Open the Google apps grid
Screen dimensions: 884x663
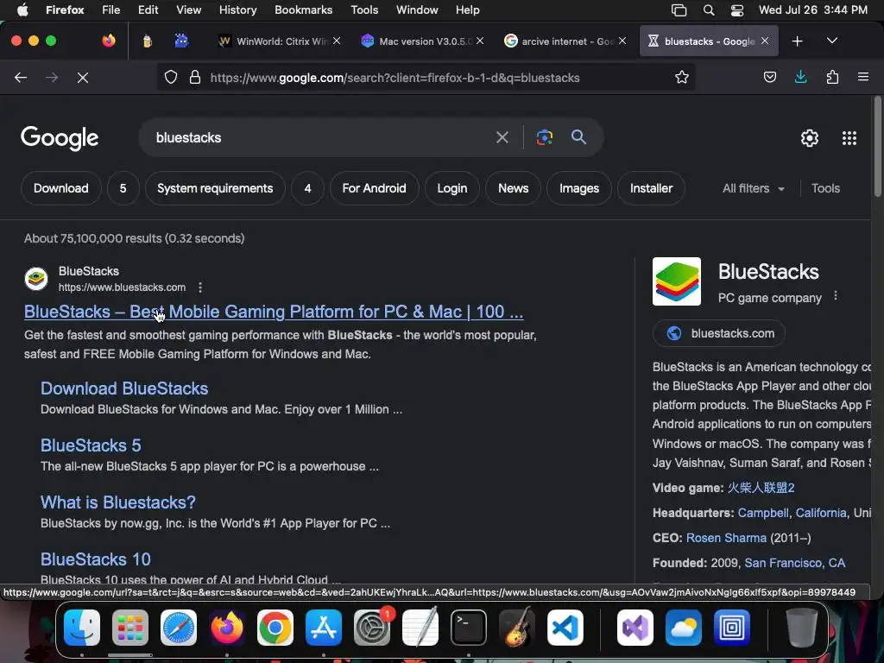(849, 138)
